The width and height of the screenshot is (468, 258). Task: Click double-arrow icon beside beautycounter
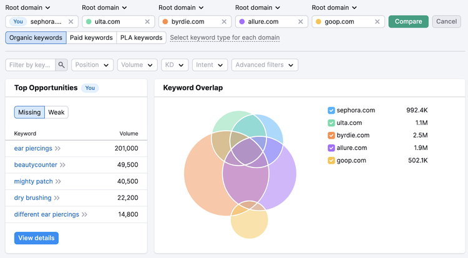(62, 165)
